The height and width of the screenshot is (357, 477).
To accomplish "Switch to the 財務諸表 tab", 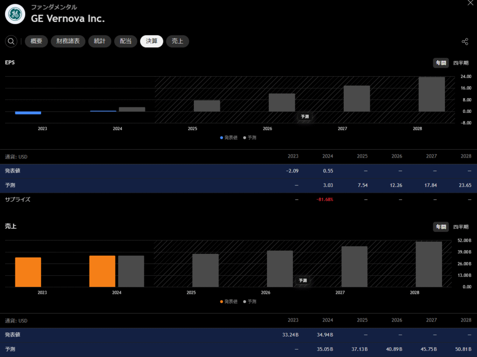I will click(x=68, y=41).
